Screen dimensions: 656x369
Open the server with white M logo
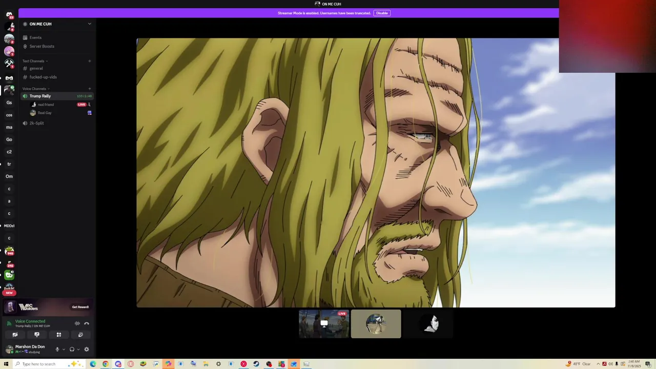(9, 78)
